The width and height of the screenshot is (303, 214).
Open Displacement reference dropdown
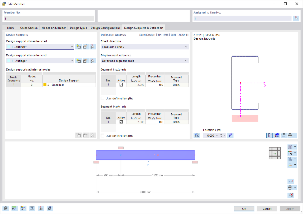click(x=186, y=61)
